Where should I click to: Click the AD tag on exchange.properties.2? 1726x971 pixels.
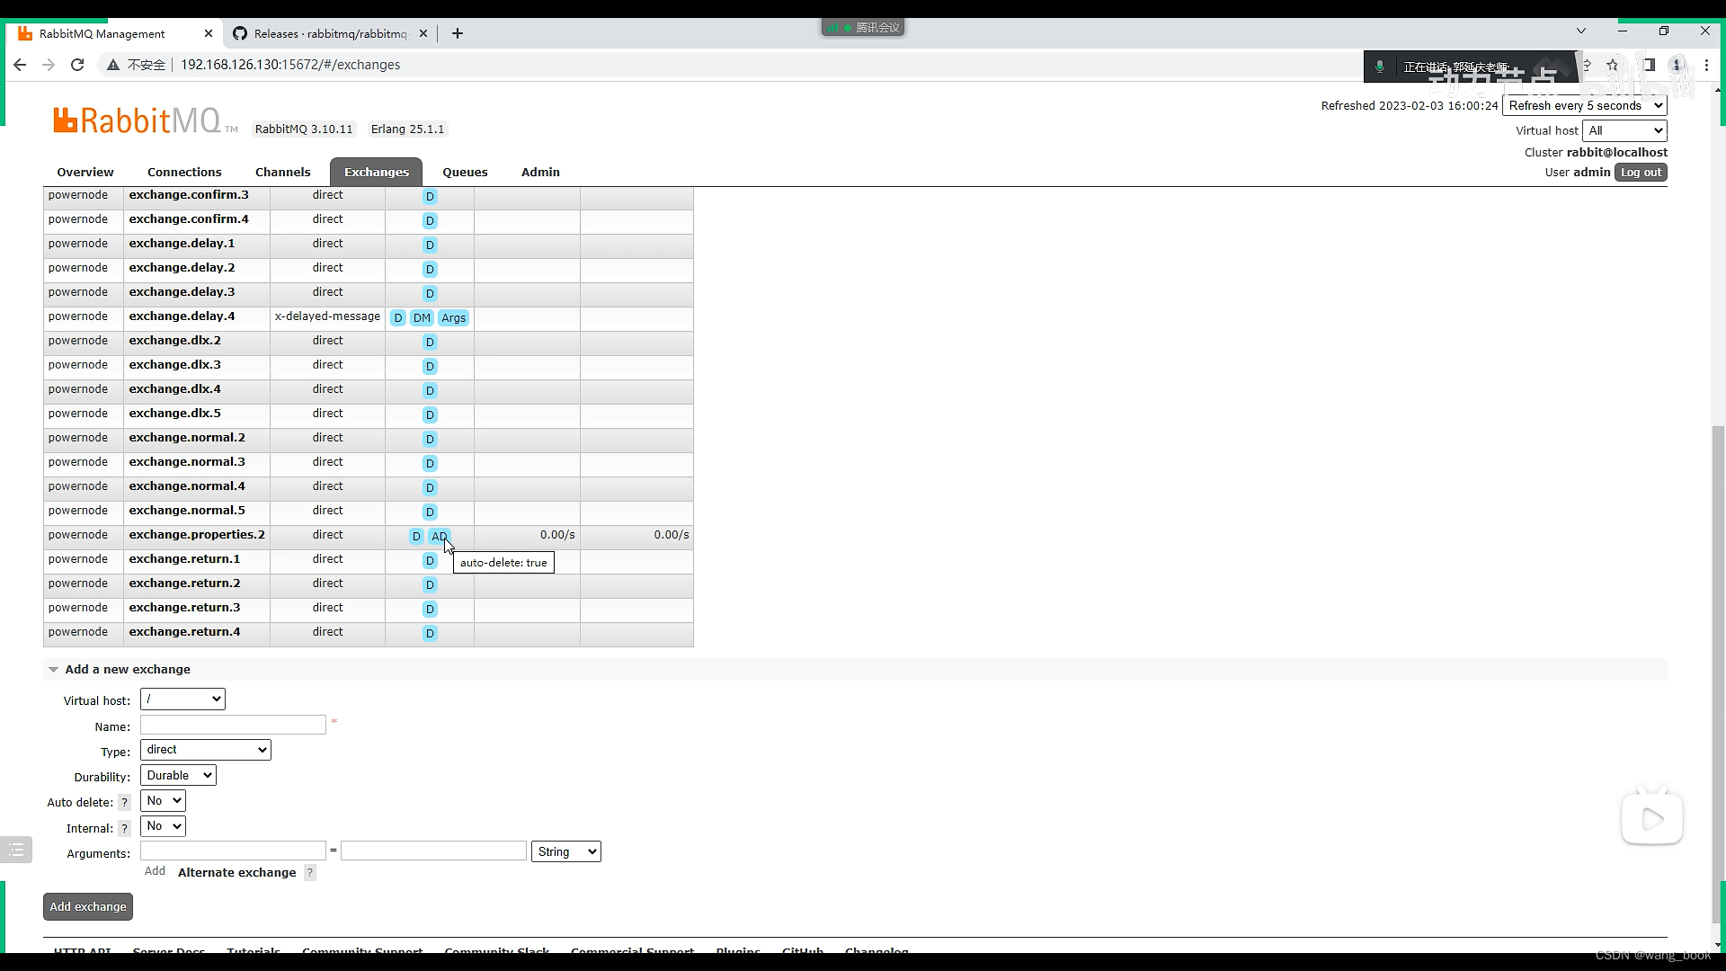point(439,537)
